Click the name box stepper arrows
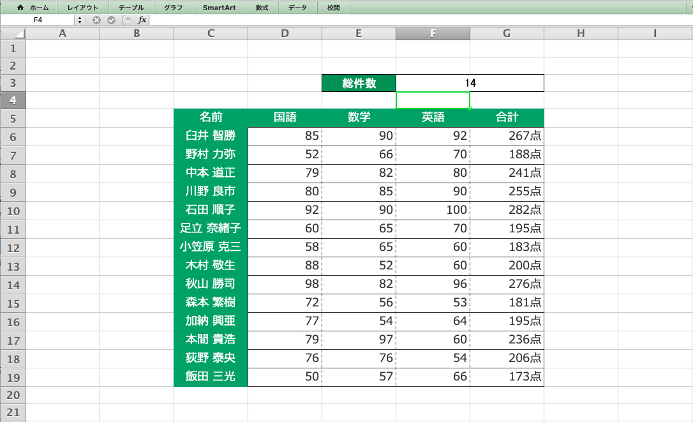Viewport: 693px width, 422px height. (80, 20)
